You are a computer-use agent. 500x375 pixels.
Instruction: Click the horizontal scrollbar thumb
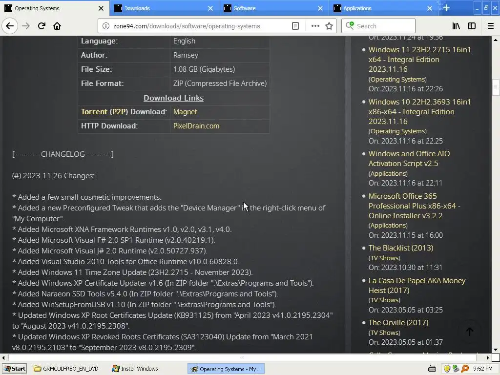(242, 357)
